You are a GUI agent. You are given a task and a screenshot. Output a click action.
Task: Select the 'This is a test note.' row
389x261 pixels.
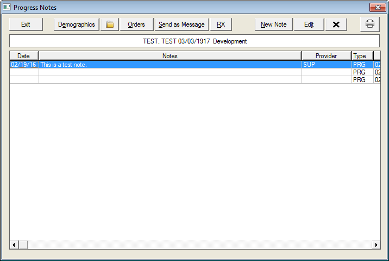[170, 65]
